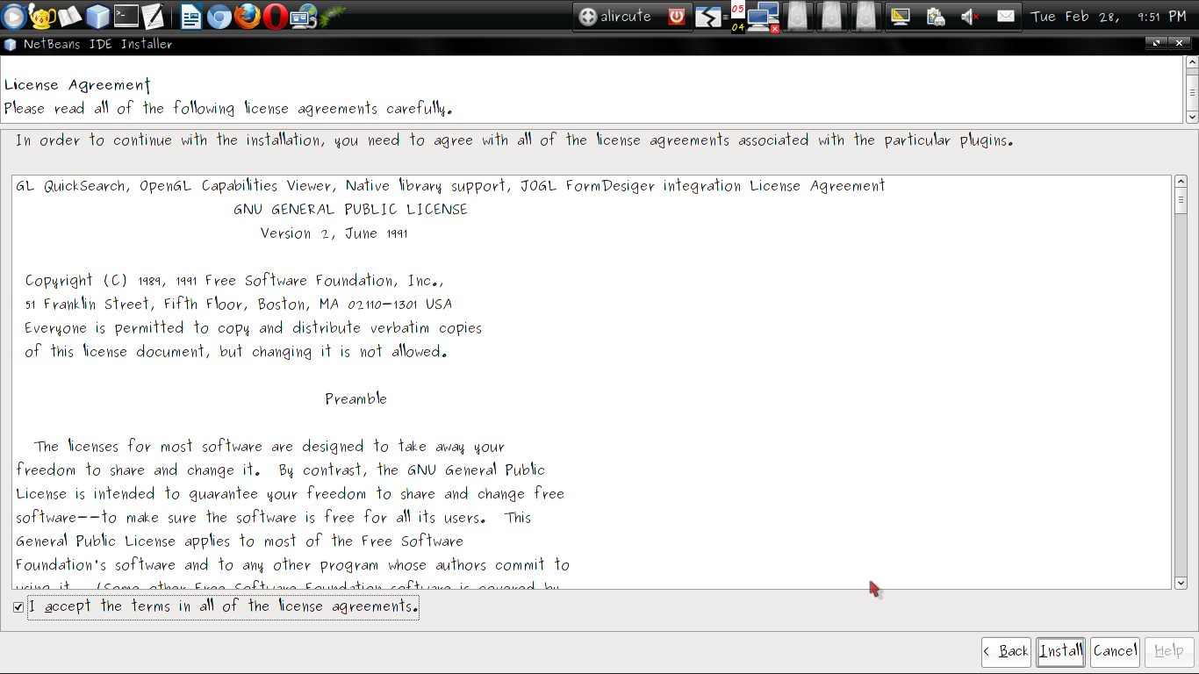Click the license text scrollbar up arrow
The height and width of the screenshot is (674, 1199).
1181,182
